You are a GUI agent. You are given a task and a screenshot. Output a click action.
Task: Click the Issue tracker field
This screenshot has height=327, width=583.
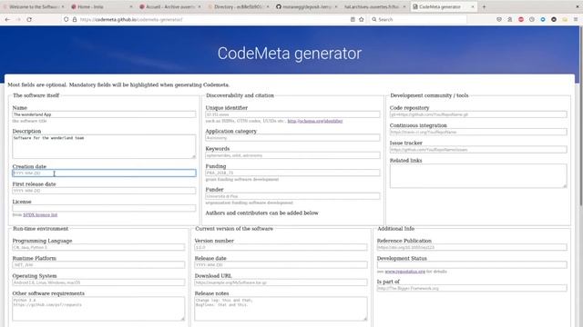(x=478, y=149)
